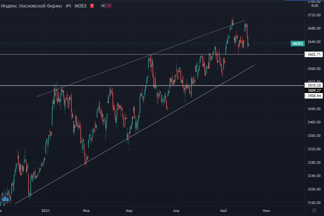Select the horizontal line at 3602.71

coord(152,54)
